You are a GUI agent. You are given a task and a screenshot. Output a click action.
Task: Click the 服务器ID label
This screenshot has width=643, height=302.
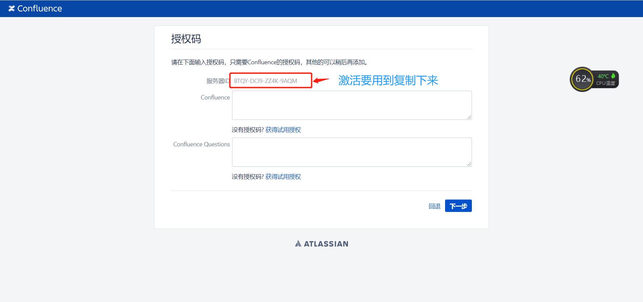point(218,81)
